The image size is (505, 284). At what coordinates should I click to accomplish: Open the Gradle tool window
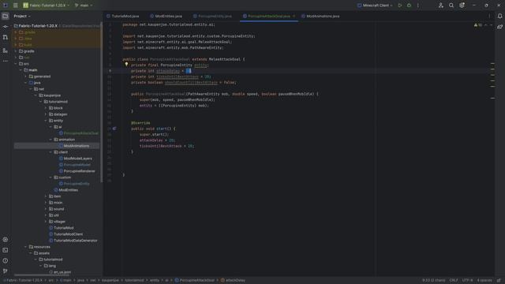point(499,27)
